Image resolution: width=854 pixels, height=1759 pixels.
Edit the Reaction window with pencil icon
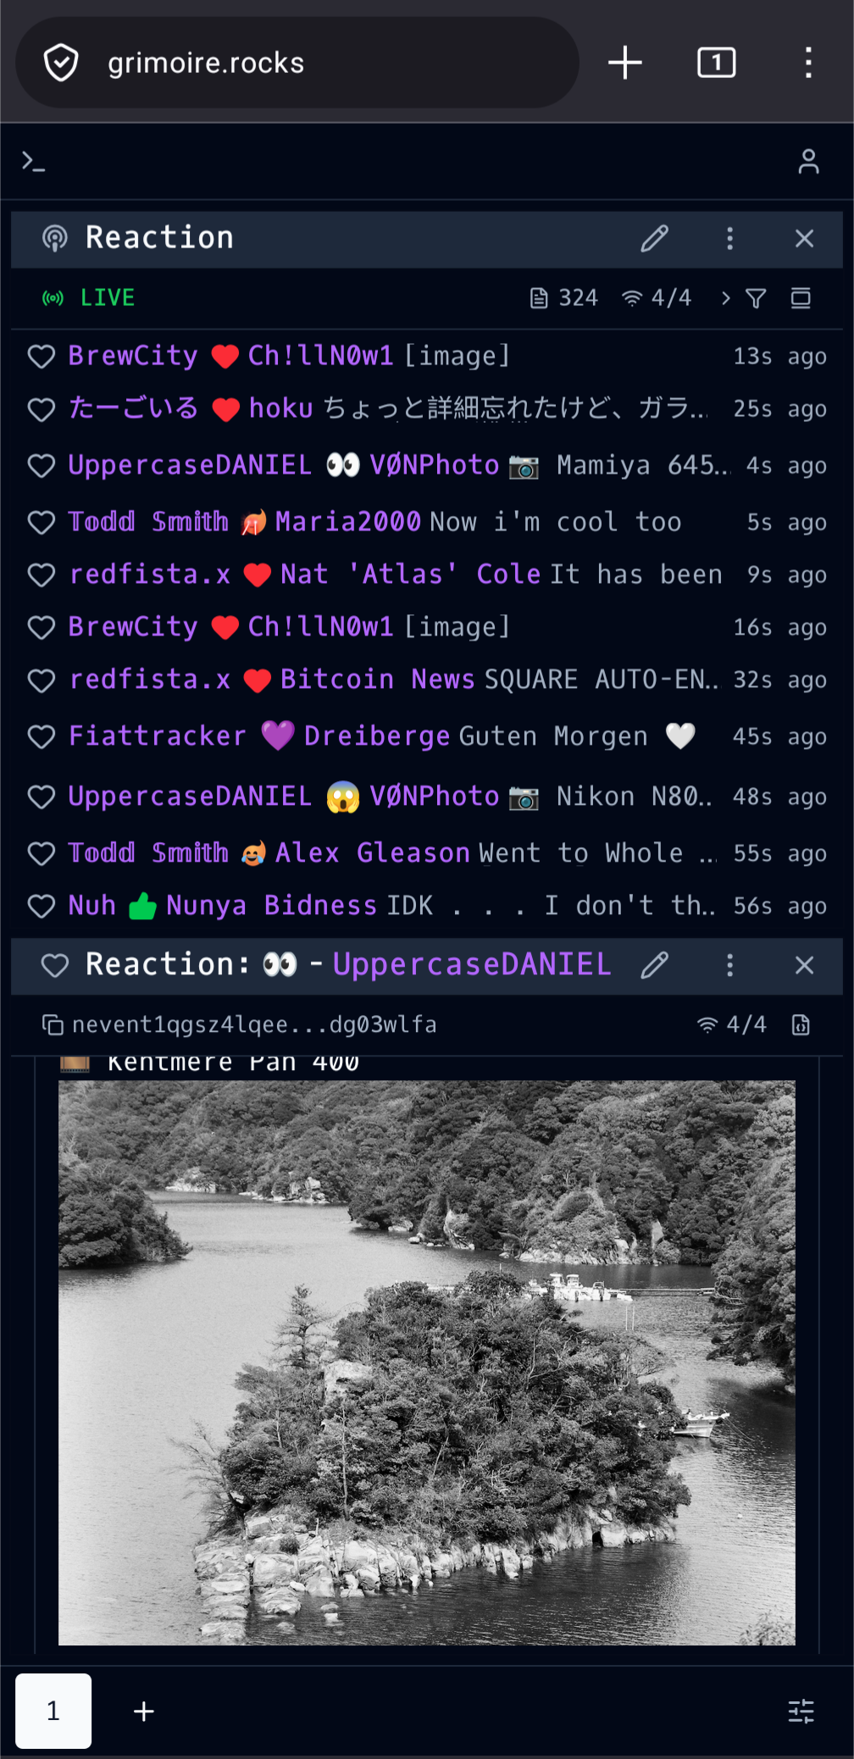pos(654,238)
